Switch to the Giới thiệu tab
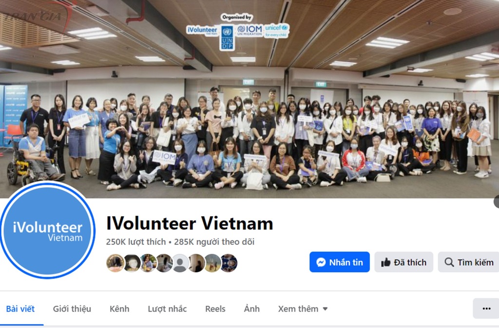 pyautogui.click(x=72, y=309)
